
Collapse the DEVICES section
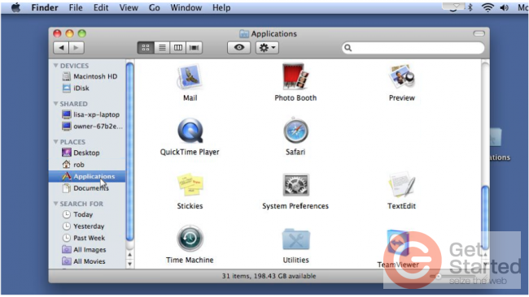(x=55, y=66)
